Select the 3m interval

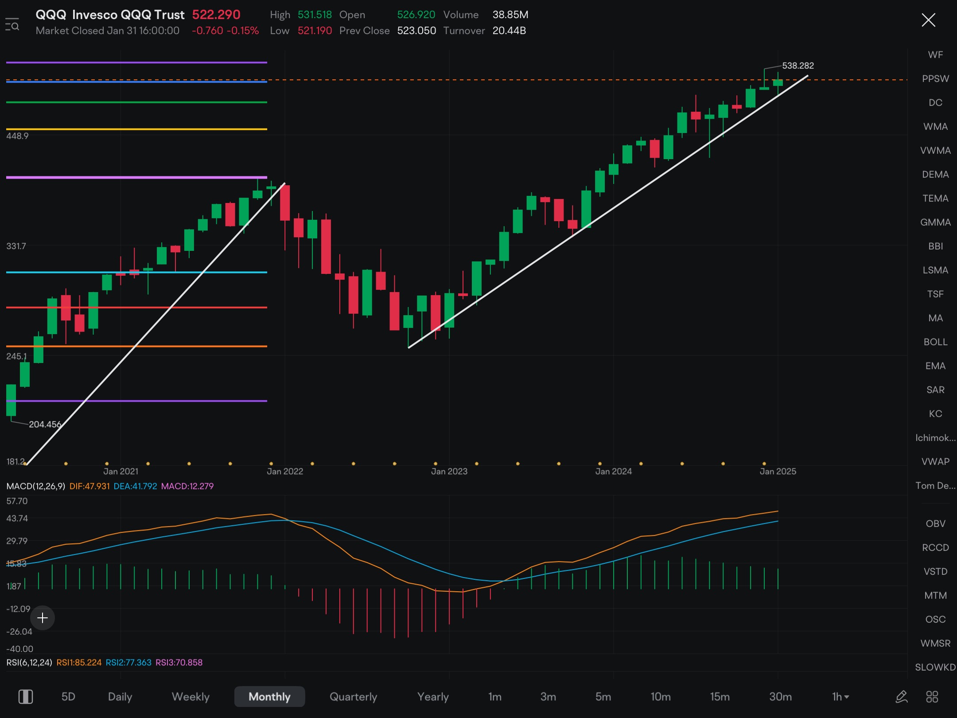(x=548, y=697)
